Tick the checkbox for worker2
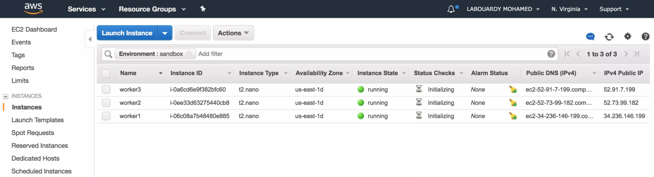Viewport: 654px width, 177px height. pos(106,103)
